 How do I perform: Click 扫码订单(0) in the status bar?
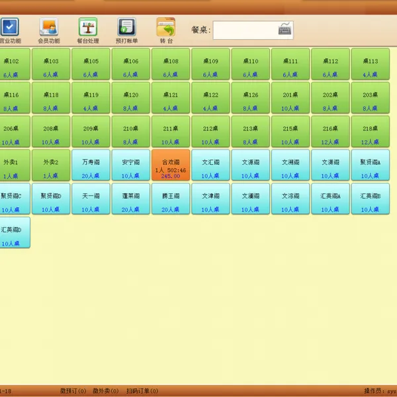[142, 391]
